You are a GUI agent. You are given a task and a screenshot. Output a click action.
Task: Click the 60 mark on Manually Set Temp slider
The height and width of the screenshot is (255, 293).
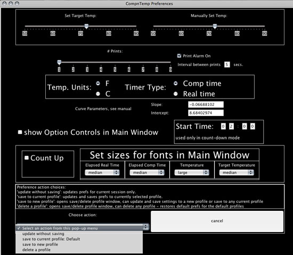181,34
